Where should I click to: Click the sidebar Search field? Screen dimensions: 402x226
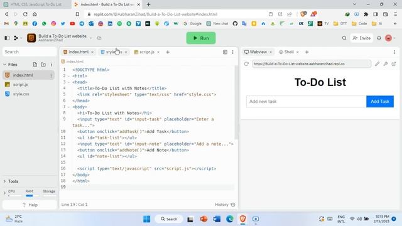pos(30,51)
